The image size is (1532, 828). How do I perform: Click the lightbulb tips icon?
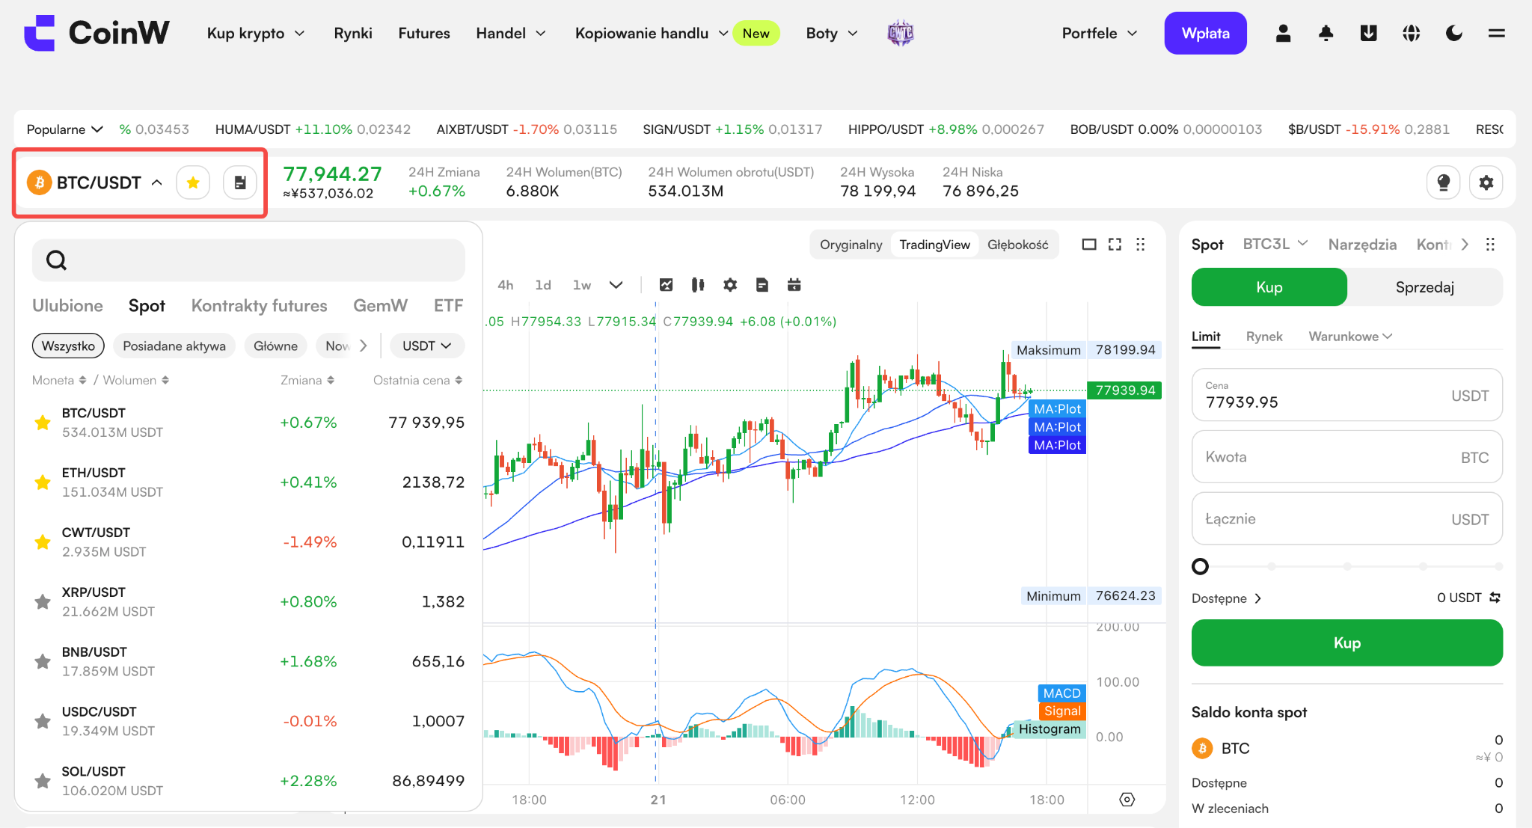coord(1444,183)
